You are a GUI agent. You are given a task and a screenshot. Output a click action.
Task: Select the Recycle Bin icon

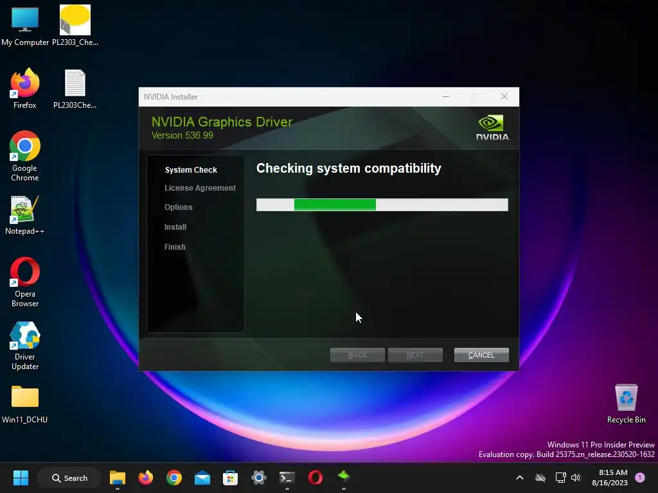(626, 404)
